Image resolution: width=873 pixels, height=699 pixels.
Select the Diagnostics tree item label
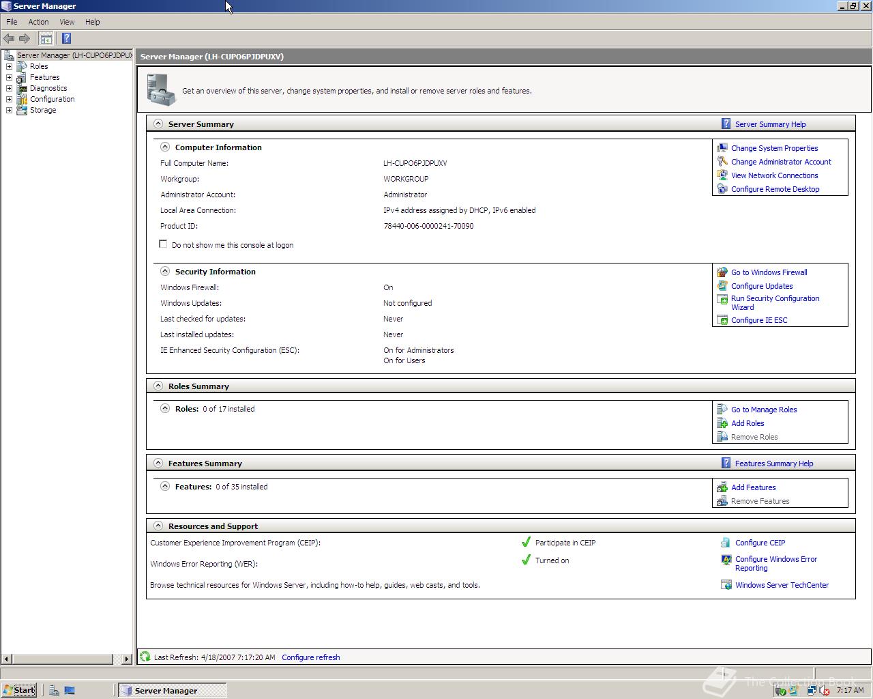pos(48,88)
